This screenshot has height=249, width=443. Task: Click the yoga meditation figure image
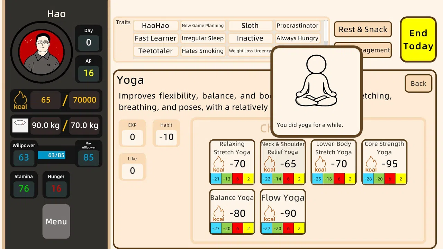point(316,81)
